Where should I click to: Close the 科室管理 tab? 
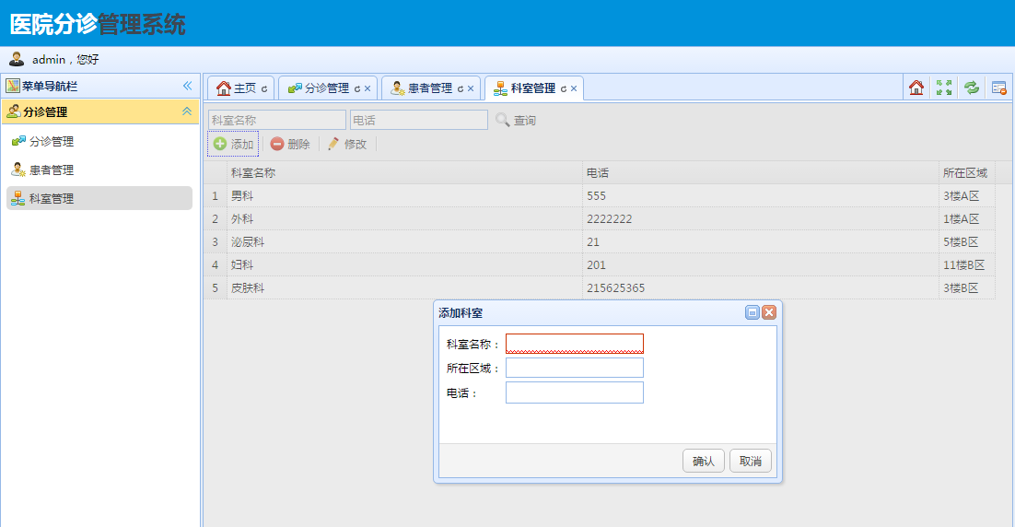(574, 88)
